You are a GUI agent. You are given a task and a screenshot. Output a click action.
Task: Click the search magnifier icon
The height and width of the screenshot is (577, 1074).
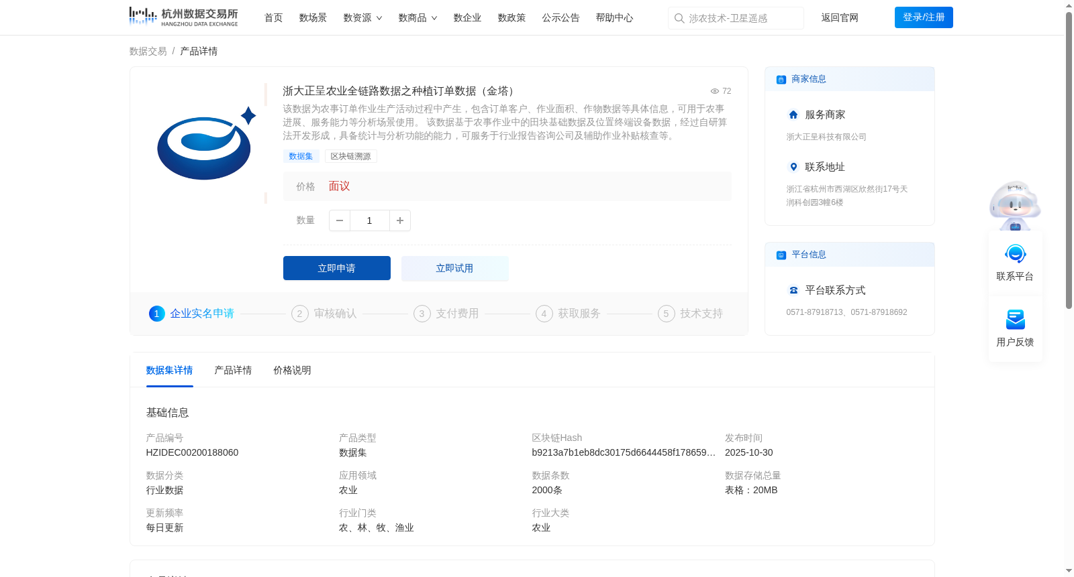pyautogui.click(x=679, y=18)
